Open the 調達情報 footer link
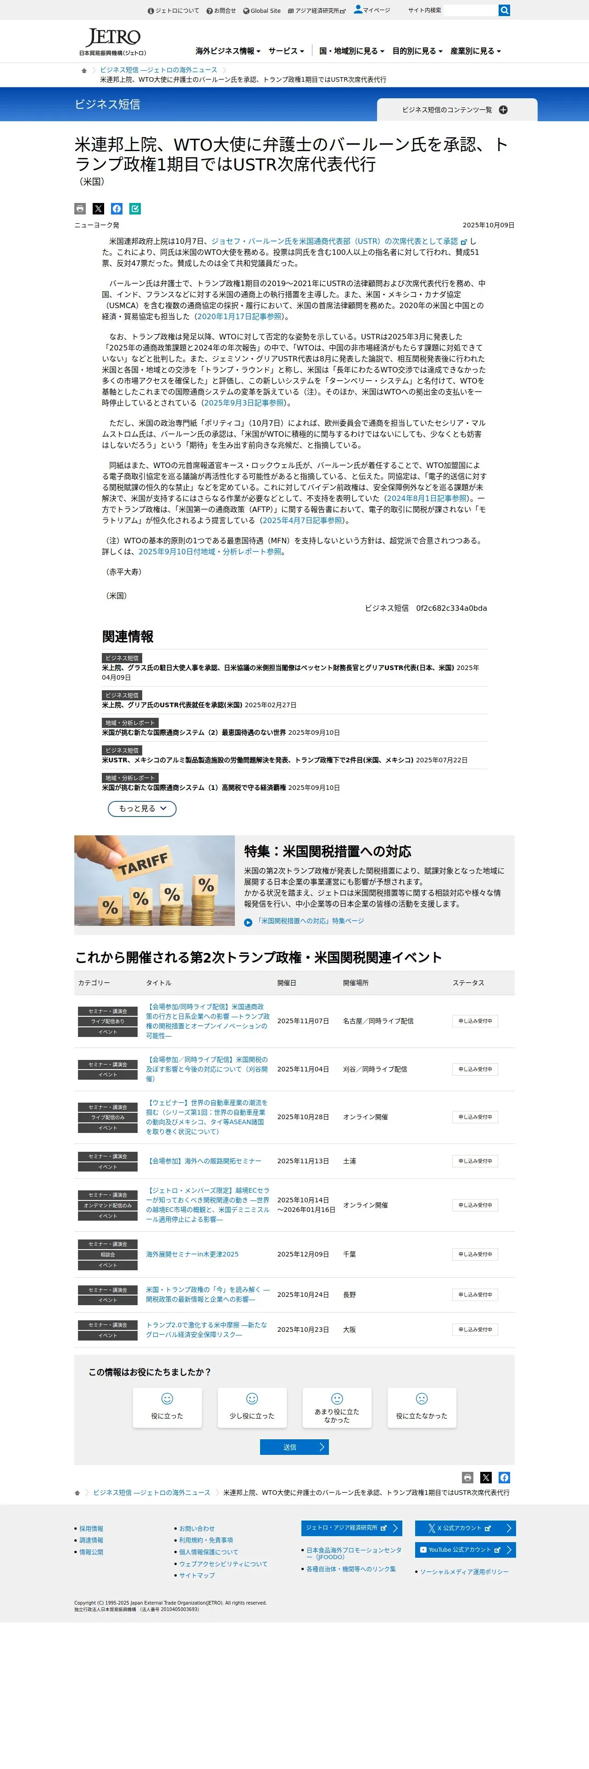 91,1540
